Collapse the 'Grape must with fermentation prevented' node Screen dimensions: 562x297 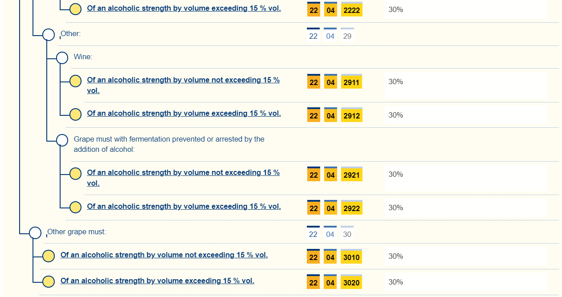point(62,140)
